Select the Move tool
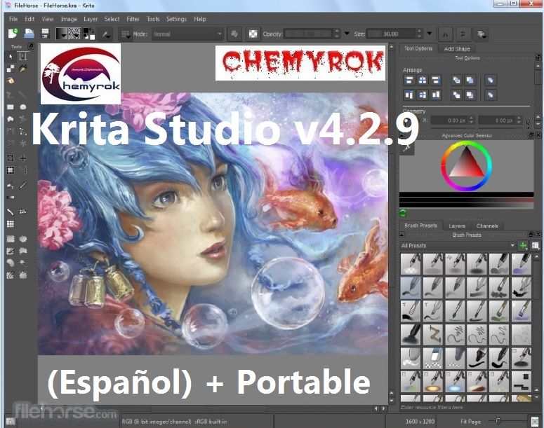This screenshot has width=544, height=428. coord(23,158)
